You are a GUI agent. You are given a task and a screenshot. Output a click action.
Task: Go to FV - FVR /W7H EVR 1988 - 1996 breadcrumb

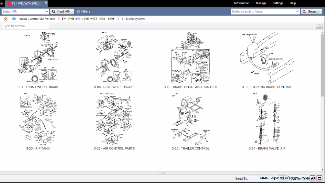(x=88, y=19)
